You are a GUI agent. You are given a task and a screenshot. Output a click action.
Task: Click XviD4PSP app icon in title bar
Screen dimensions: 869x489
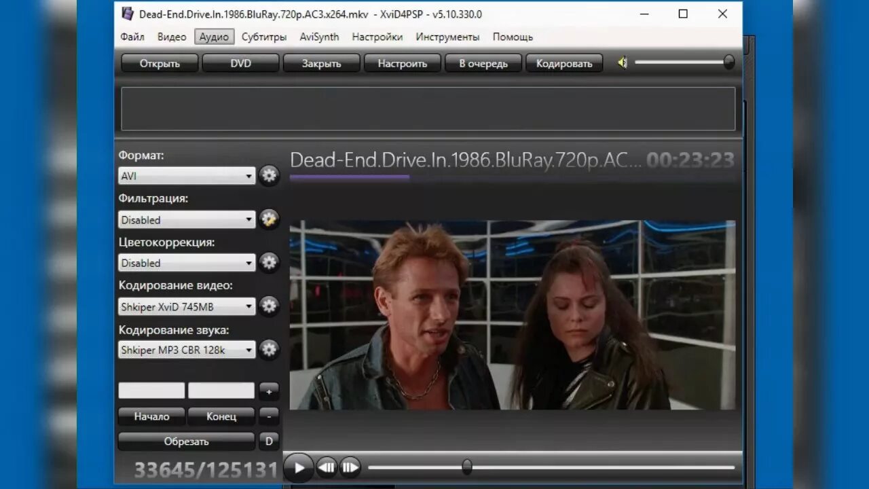coord(128,14)
